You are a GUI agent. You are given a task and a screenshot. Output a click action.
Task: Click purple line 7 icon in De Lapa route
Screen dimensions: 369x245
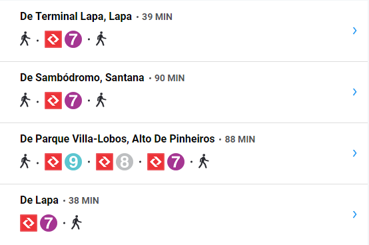(x=49, y=223)
